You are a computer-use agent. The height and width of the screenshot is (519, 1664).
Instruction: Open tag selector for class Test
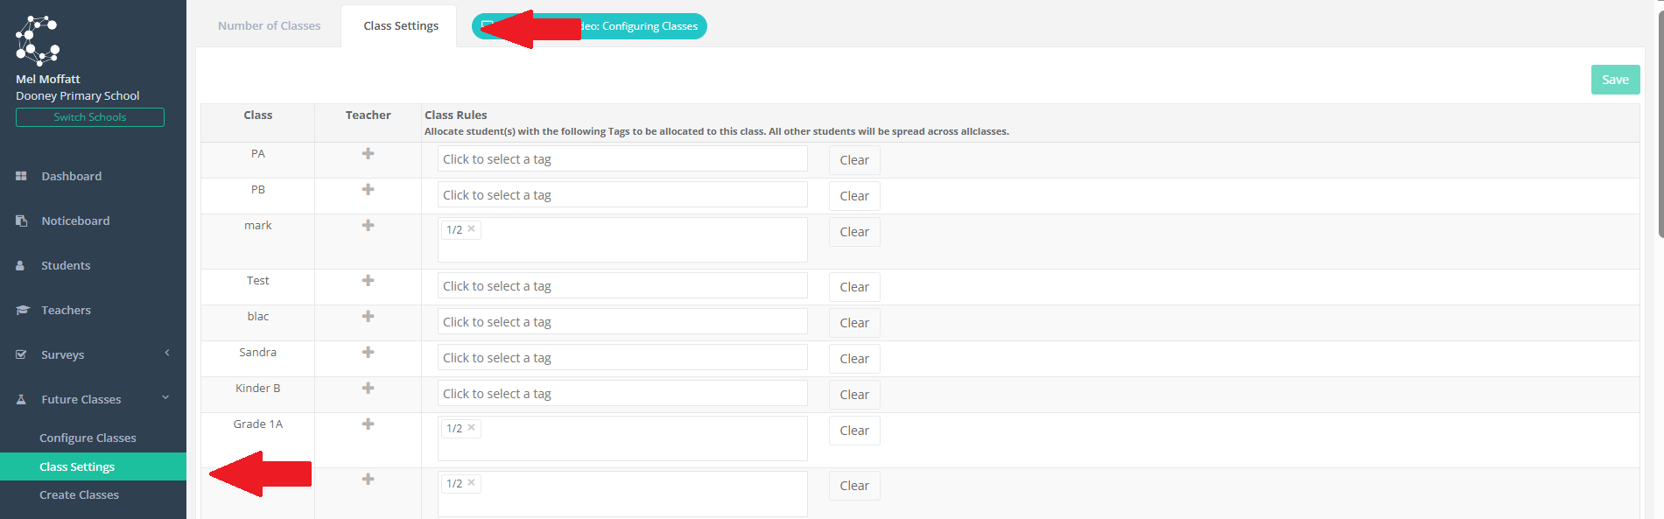click(622, 286)
